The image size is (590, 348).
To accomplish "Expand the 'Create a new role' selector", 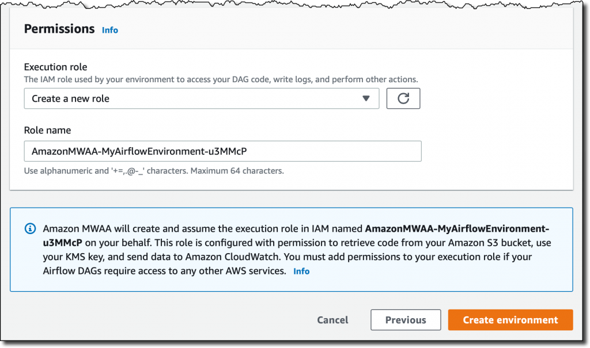I will coord(202,98).
